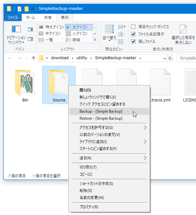Screen dimensions: 196x215
Task: Choose プロパティ(R) in context menu
Action: tap(109, 207)
